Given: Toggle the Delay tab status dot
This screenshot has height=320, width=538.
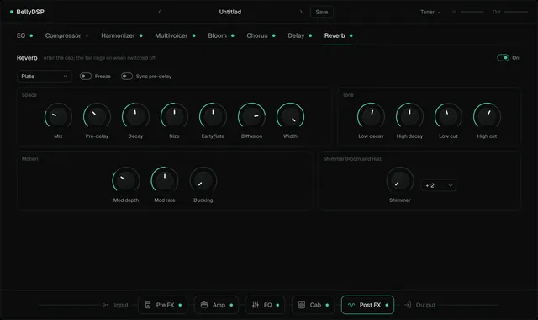Looking at the screenshot, I should (x=310, y=35).
